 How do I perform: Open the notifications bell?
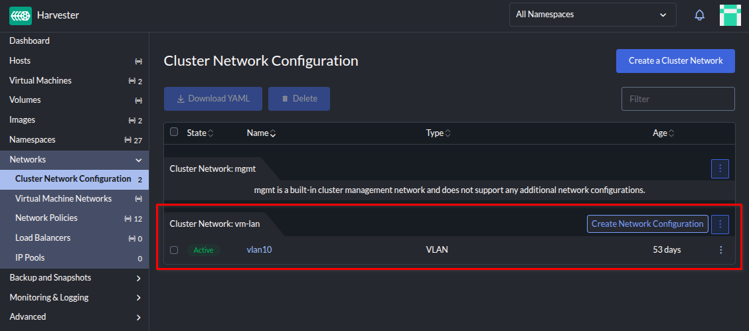699,15
